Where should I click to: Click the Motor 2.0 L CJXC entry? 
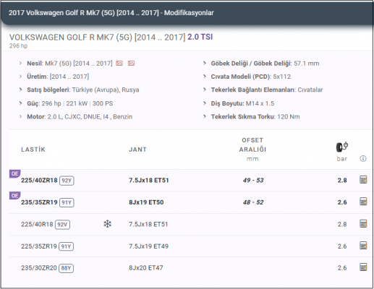pos(80,116)
